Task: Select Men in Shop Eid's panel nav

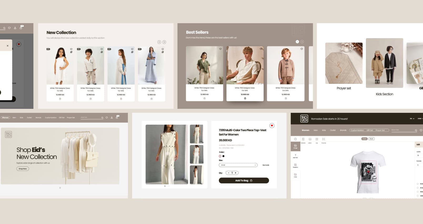Action: pyautogui.click(x=14, y=118)
